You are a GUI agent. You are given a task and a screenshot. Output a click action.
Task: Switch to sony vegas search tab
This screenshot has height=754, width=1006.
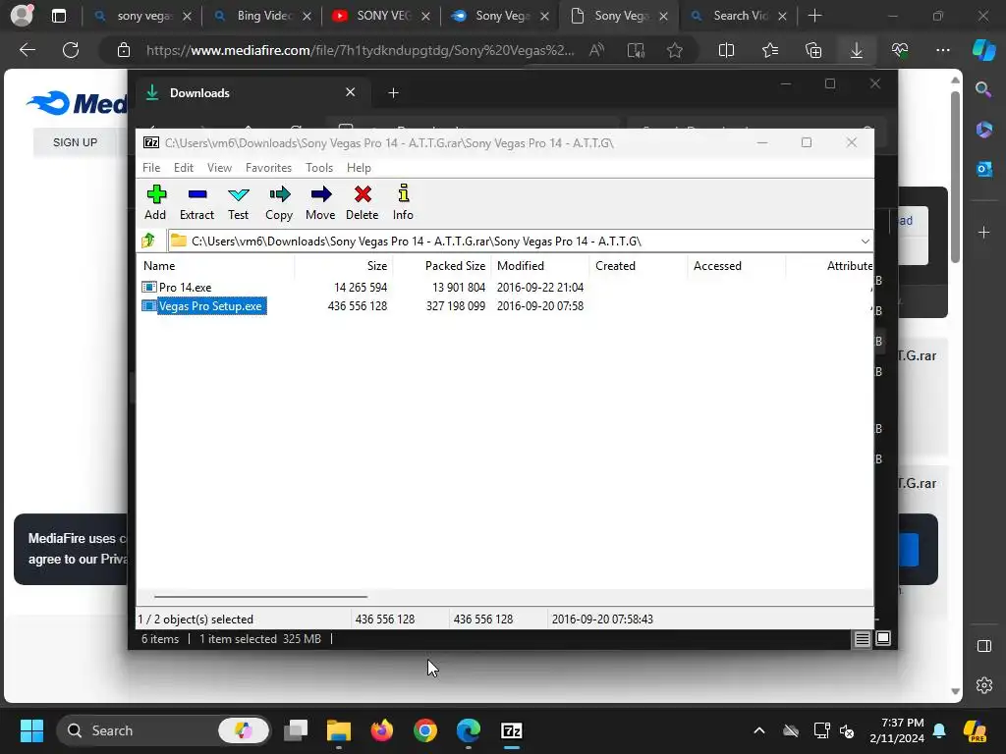pos(143,16)
